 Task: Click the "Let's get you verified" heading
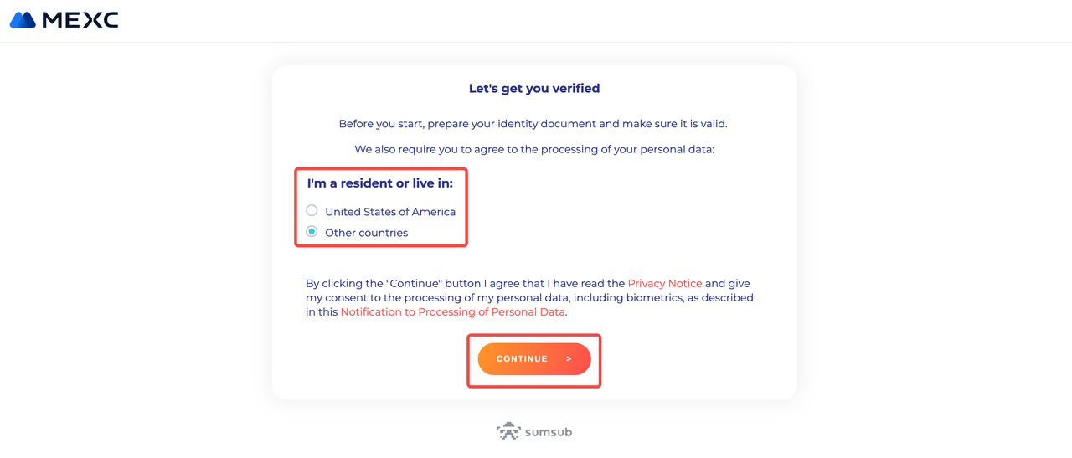point(534,88)
